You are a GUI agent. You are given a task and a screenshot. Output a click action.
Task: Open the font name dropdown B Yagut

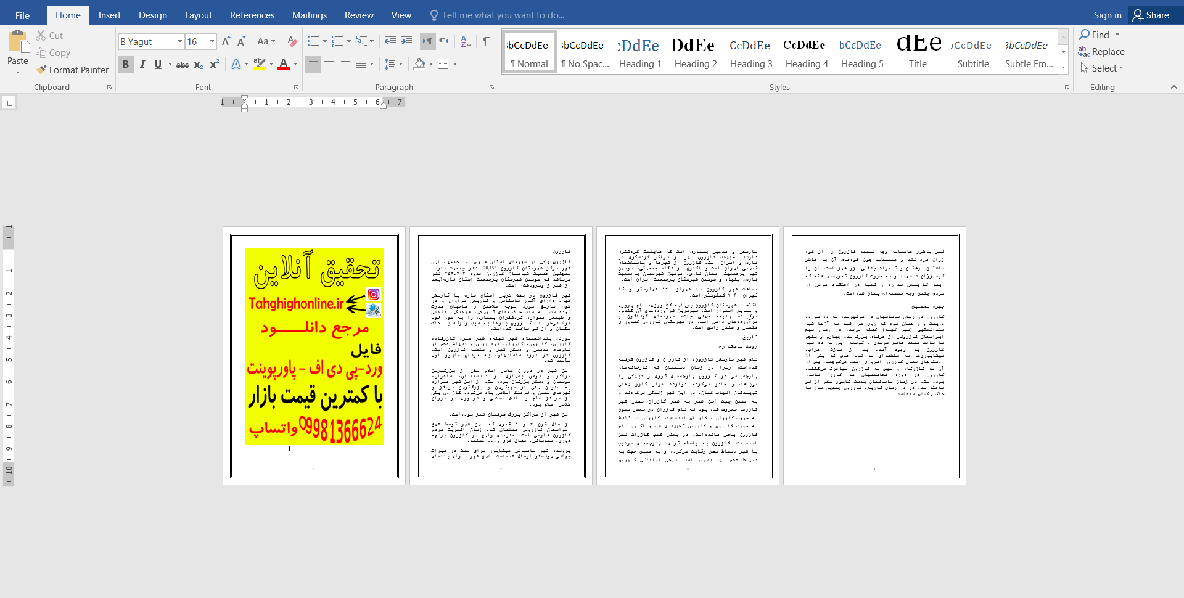coord(180,41)
